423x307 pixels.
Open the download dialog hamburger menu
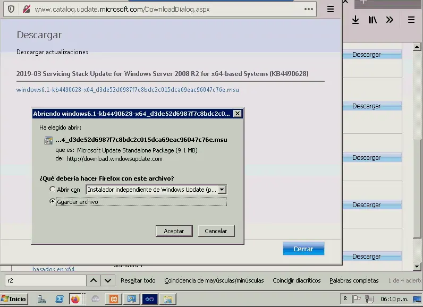331,9
